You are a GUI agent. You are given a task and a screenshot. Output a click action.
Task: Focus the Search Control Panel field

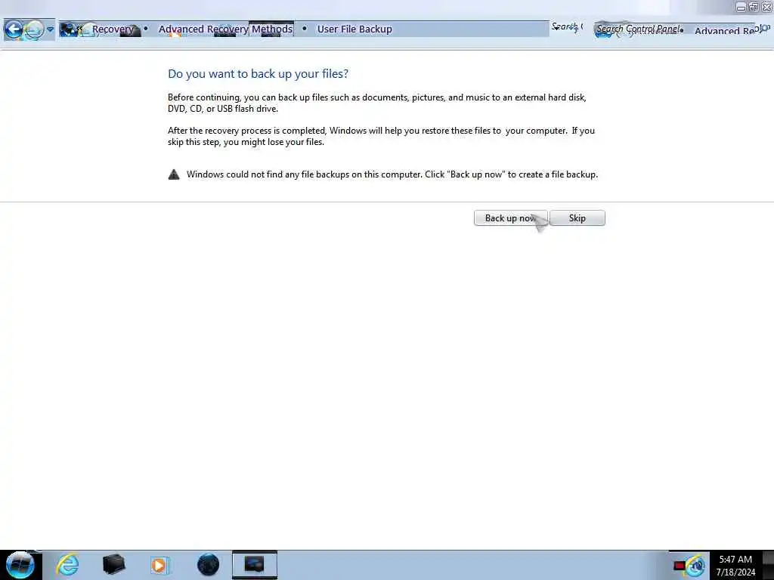640,29
